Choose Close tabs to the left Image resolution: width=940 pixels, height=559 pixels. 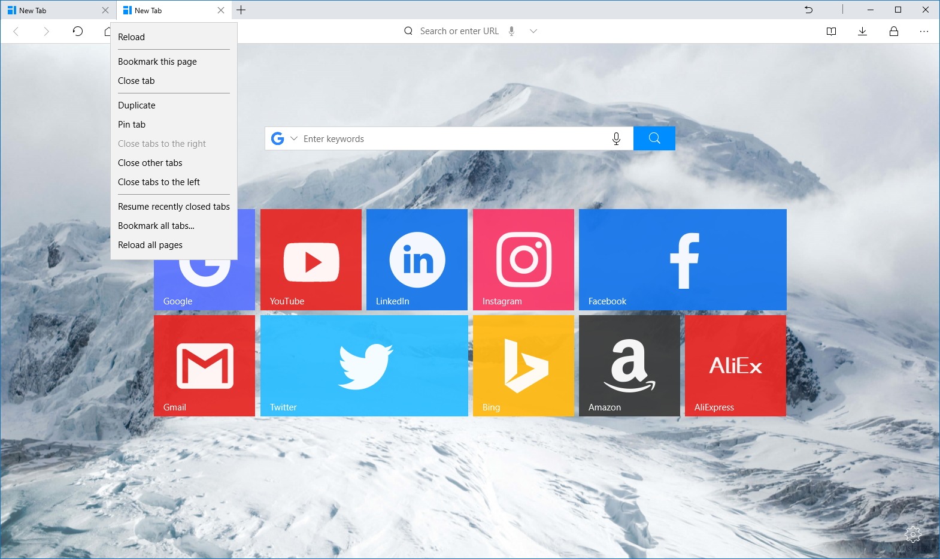174,182
